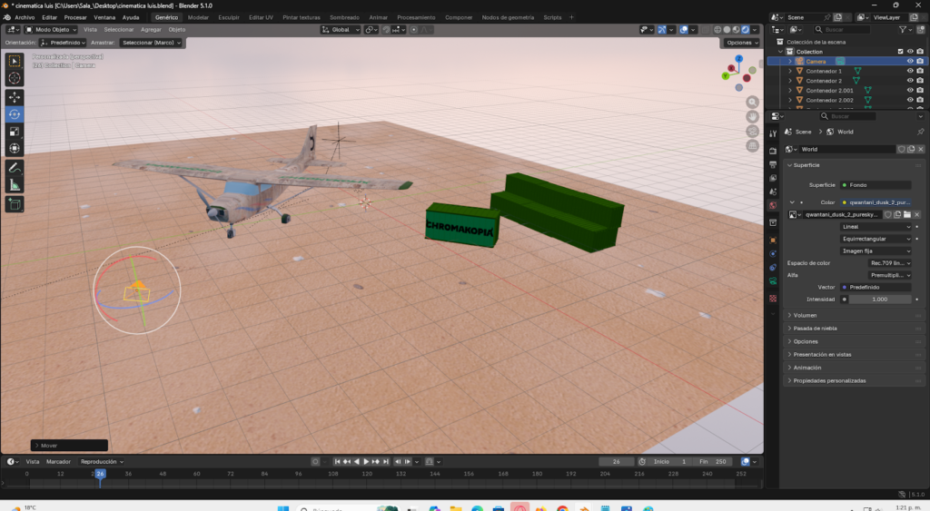Select the Annotate tool

pyautogui.click(x=15, y=168)
